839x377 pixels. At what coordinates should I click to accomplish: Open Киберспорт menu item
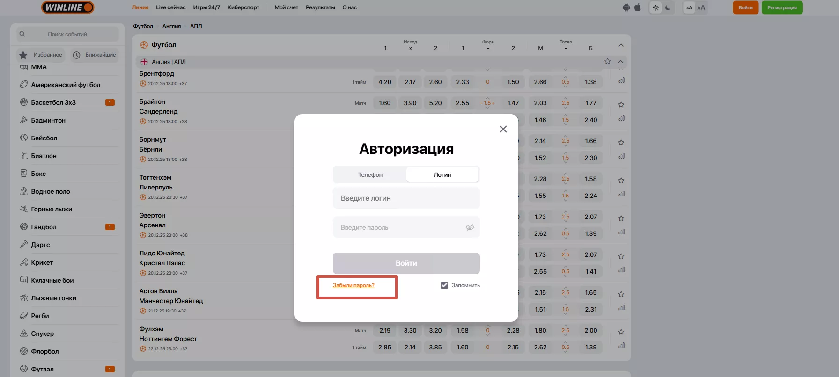pos(243,7)
